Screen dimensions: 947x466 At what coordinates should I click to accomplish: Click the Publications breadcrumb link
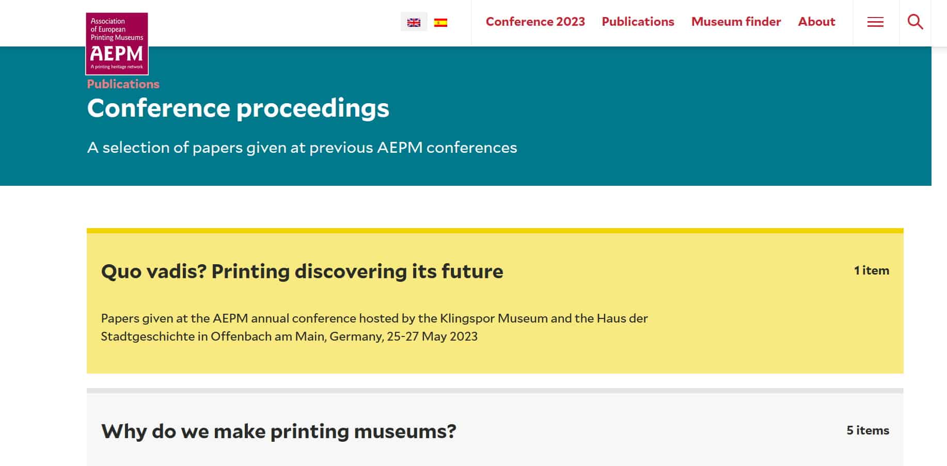coord(123,84)
